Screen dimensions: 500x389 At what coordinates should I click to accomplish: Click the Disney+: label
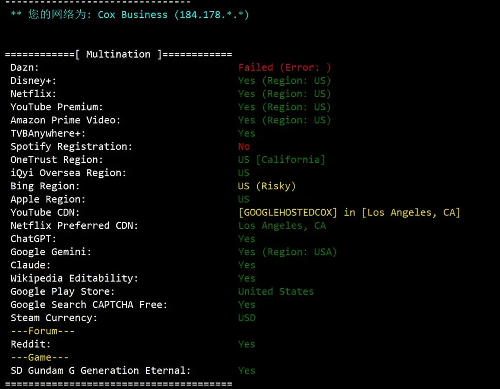[x=33, y=81]
